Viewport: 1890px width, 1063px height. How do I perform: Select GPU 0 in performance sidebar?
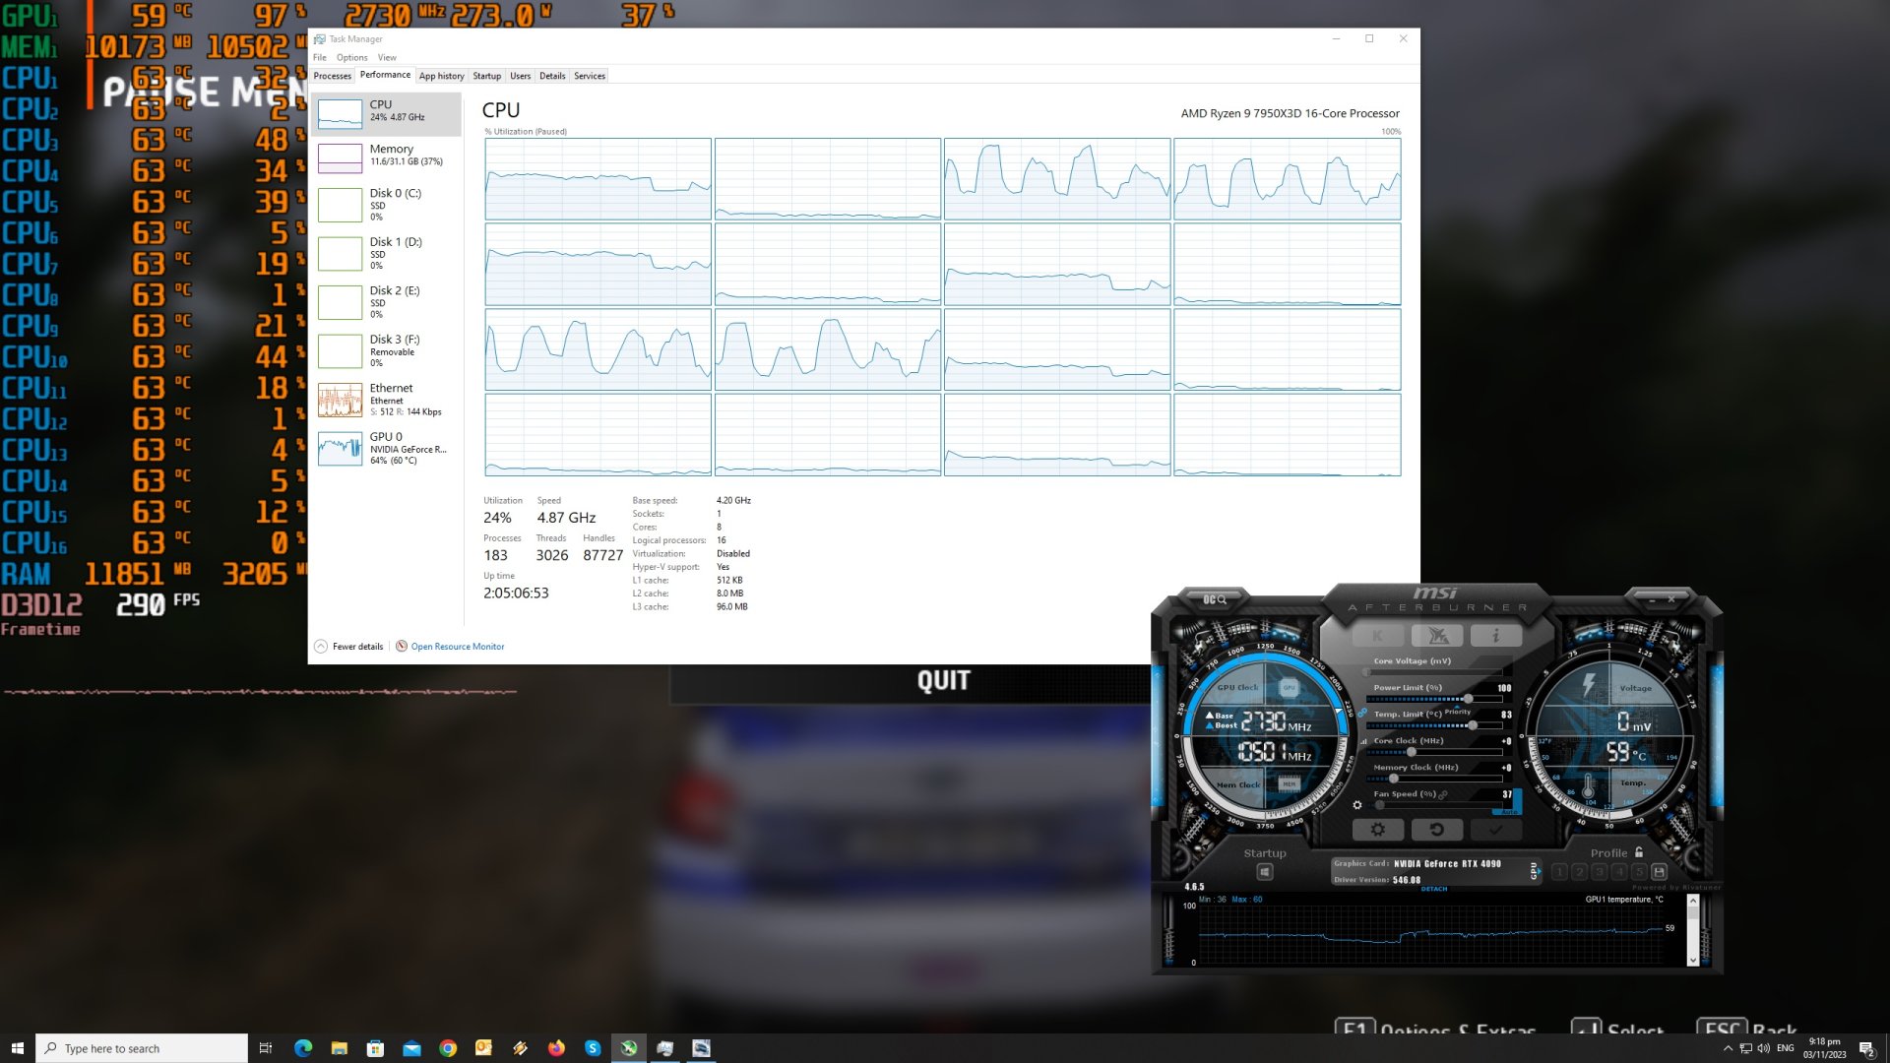click(x=386, y=448)
